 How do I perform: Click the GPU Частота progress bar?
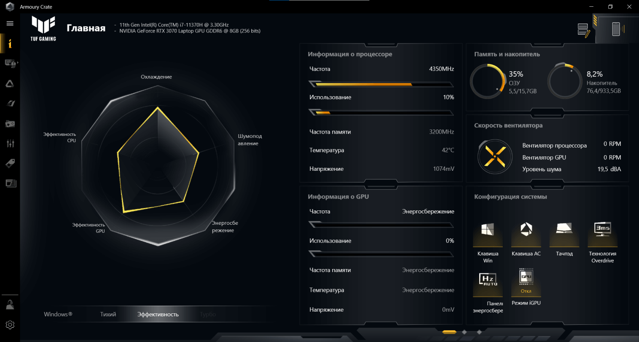point(381,225)
